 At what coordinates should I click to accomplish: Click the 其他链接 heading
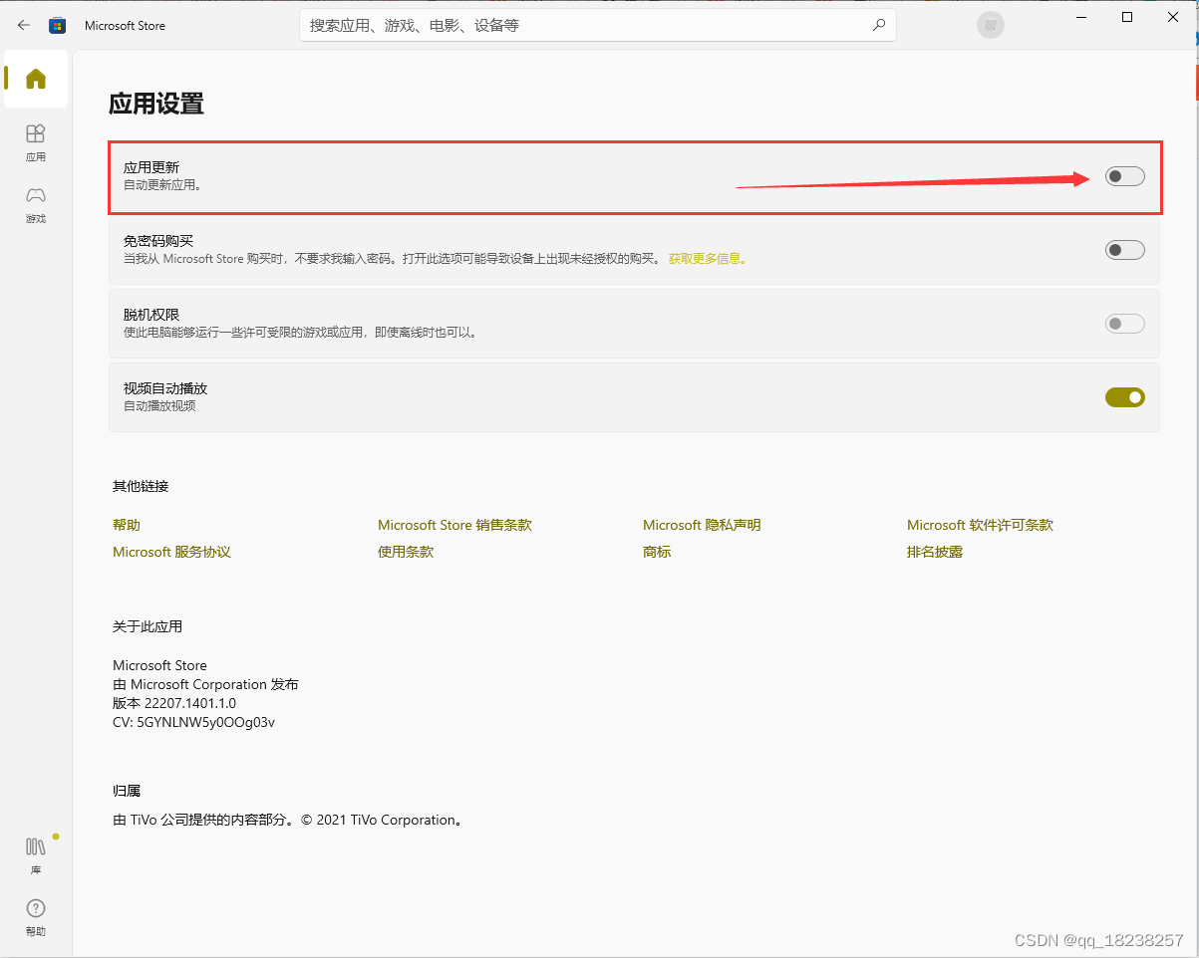point(141,486)
